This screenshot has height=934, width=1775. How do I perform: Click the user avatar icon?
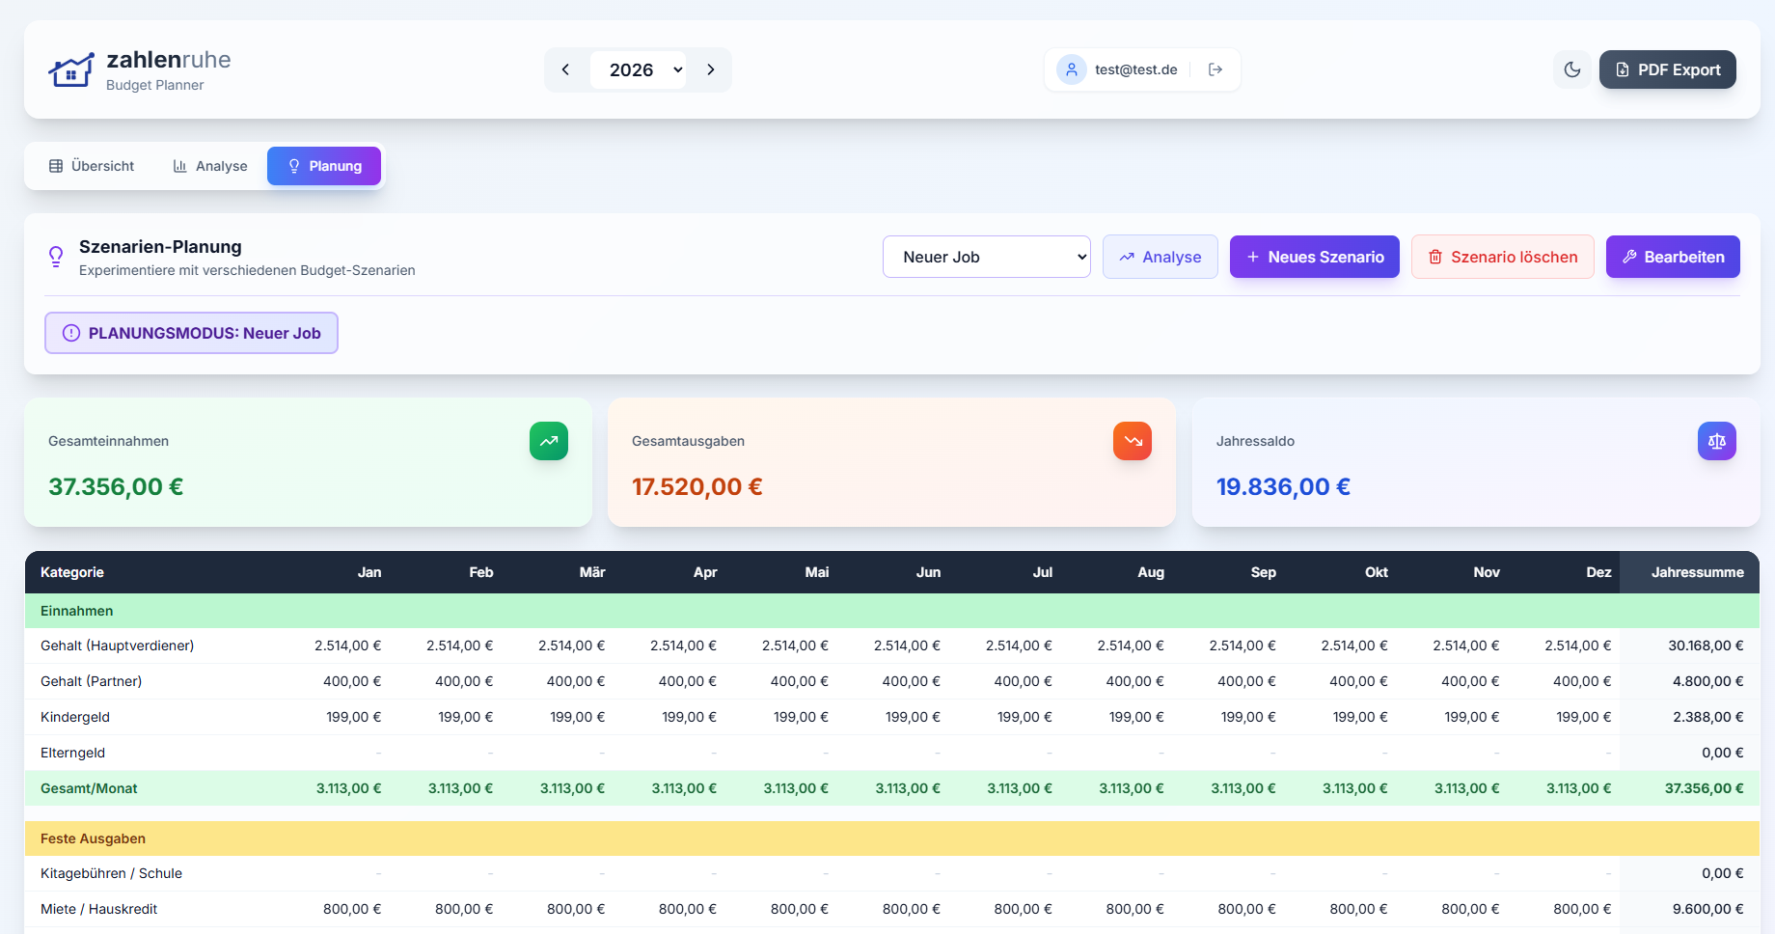coord(1071,69)
